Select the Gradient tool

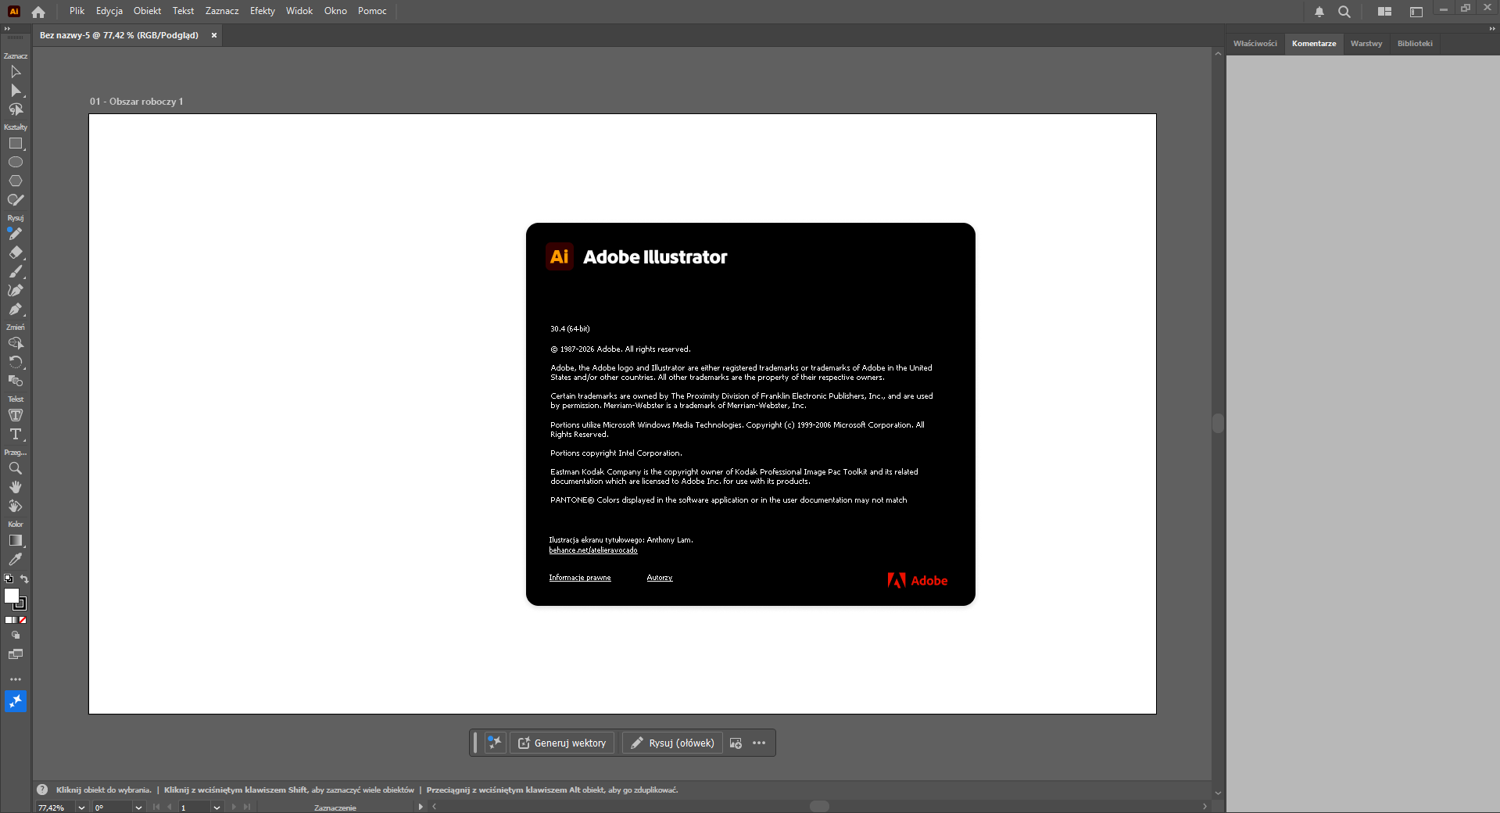pos(16,541)
